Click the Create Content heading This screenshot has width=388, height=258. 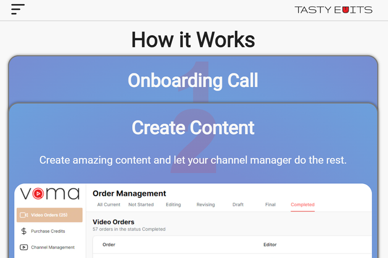(x=193, y=128)
